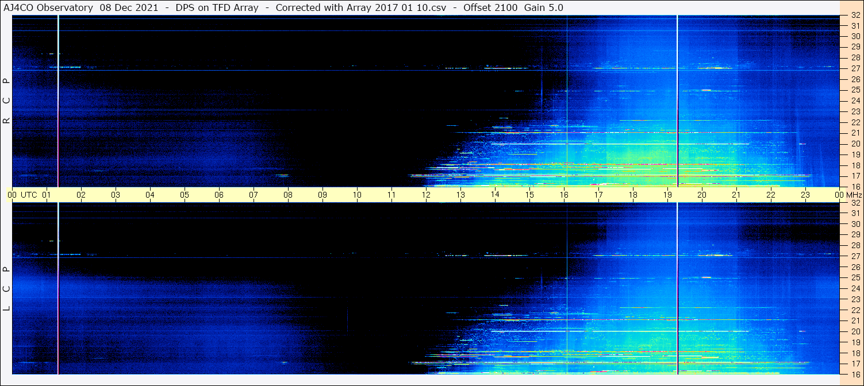Click the '06' hour tick label
Screen dimensions: 864x386
coord(219,195)
